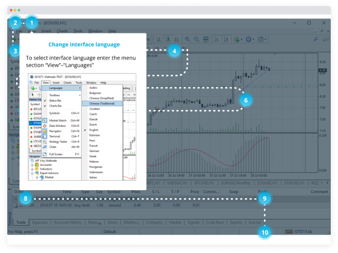The height and width of the screenshot is (253, 338).
Task: Toggle Terminal icon in View menu
Action: click(45, 136)
